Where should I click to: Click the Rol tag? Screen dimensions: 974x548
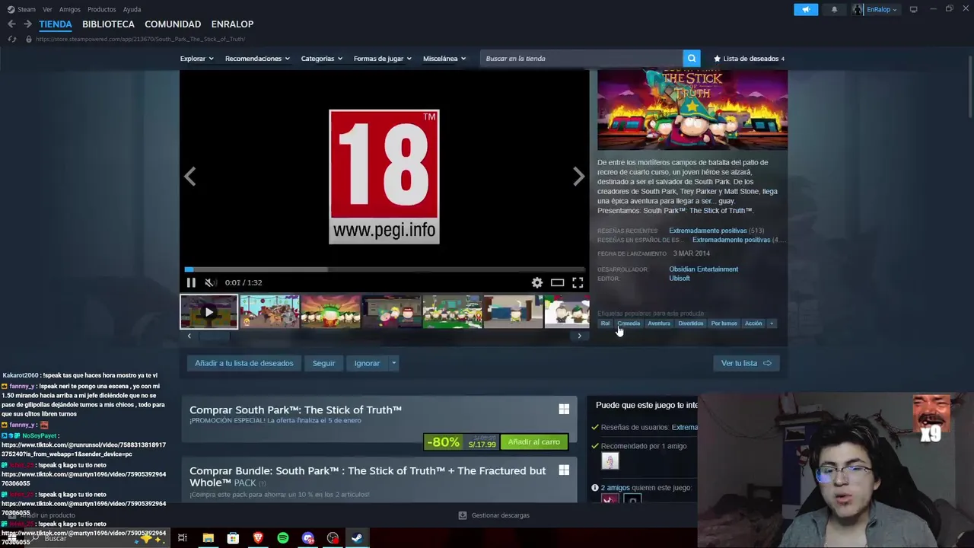[605, 323]
